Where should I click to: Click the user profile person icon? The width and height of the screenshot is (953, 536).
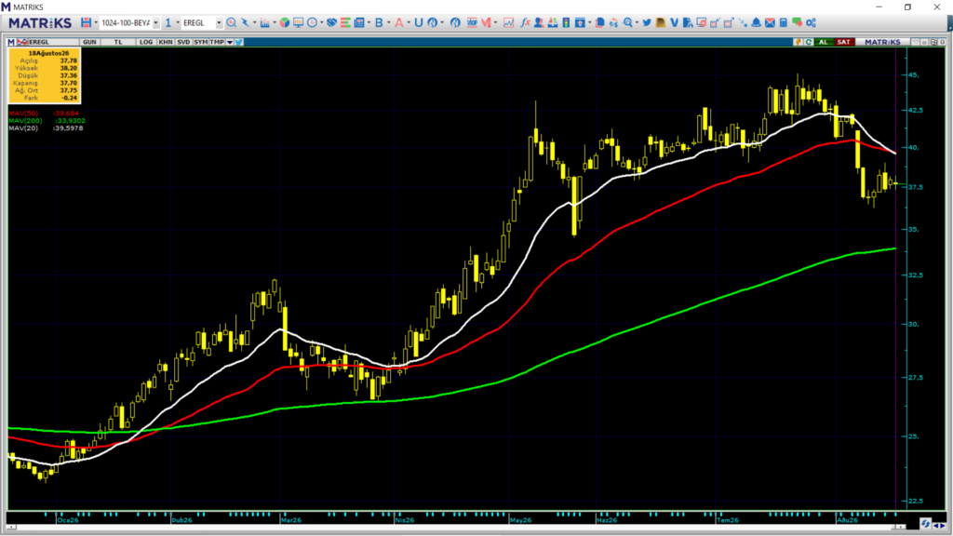pos(539,22)
